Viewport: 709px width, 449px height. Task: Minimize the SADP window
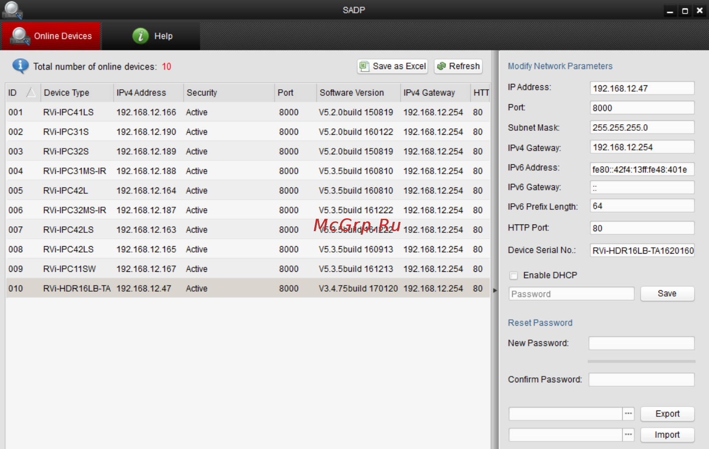[x=670, y=11]
